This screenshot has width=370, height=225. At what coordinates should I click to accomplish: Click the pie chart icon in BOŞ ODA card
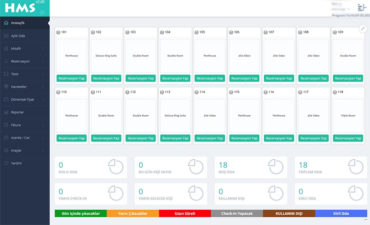click(276, 167)
